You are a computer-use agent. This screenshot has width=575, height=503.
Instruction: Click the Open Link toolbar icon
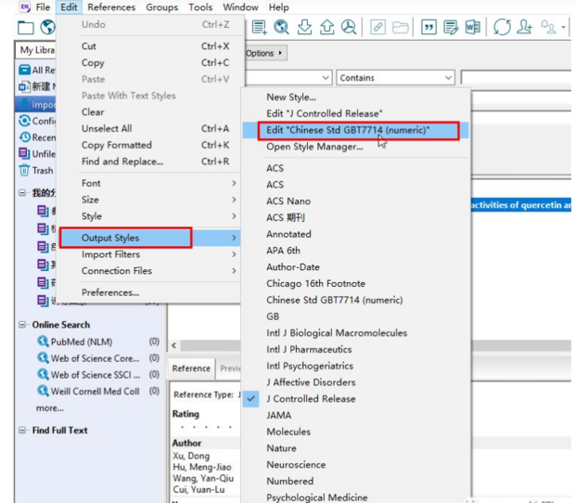[x=377, y=27]
